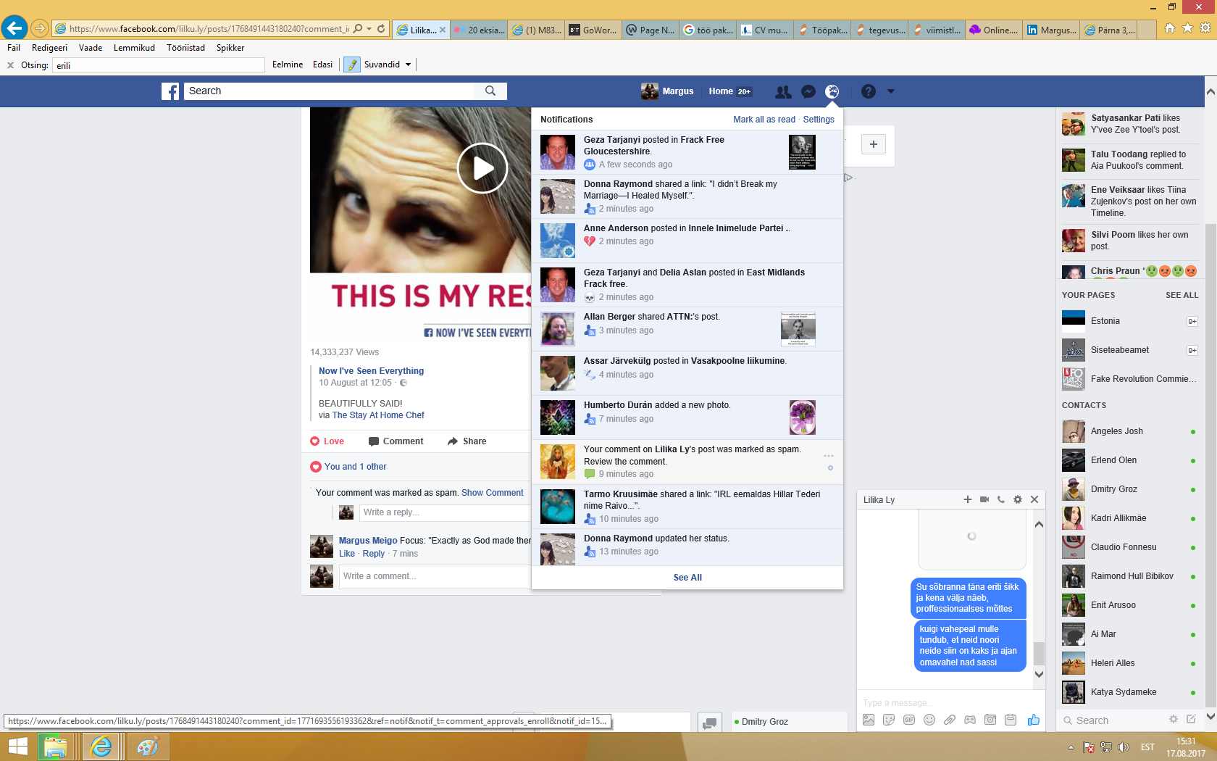Take a photo with the chat camera icon
Viewport: 1217px width, 761px height.
tap(990, 720)
